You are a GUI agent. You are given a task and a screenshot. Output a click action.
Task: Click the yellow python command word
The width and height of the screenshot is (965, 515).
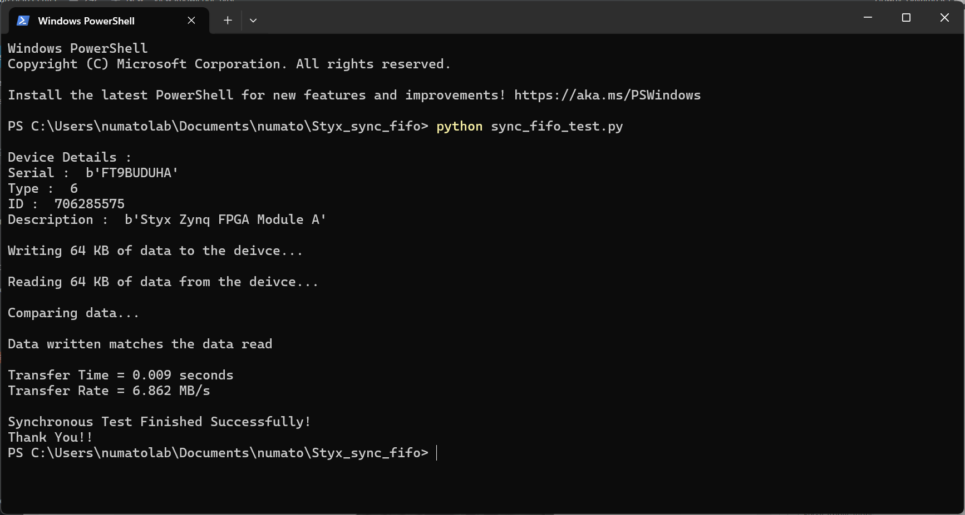coord(459,127)
